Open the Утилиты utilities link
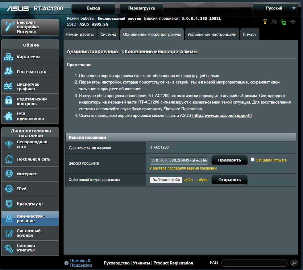303x270 pixels. click(141, 263)
